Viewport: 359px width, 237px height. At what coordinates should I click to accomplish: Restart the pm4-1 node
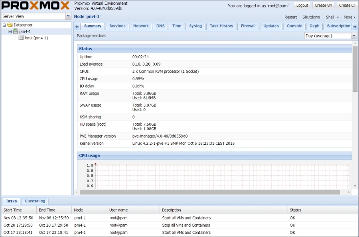[290, 17]
